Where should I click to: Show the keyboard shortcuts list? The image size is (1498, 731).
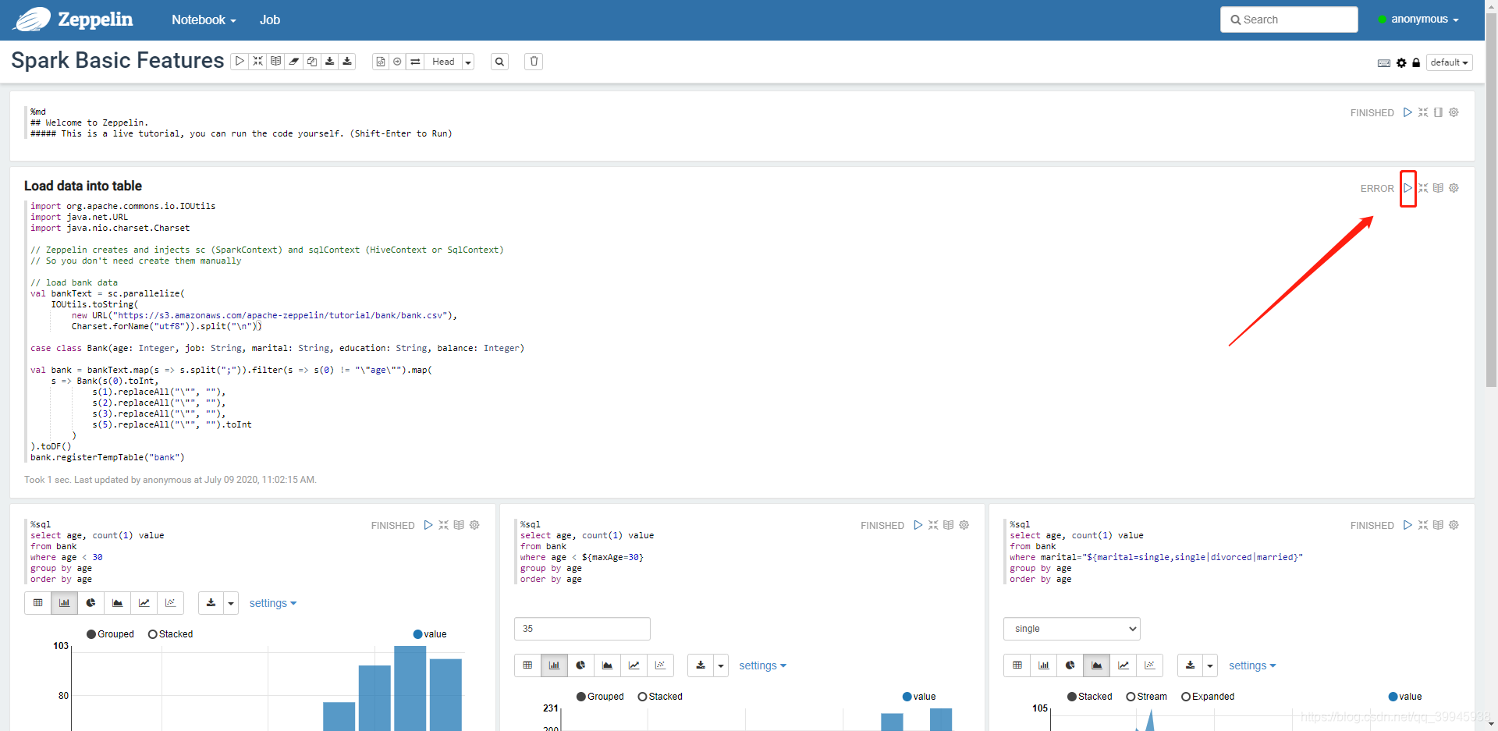[1384, 63]
